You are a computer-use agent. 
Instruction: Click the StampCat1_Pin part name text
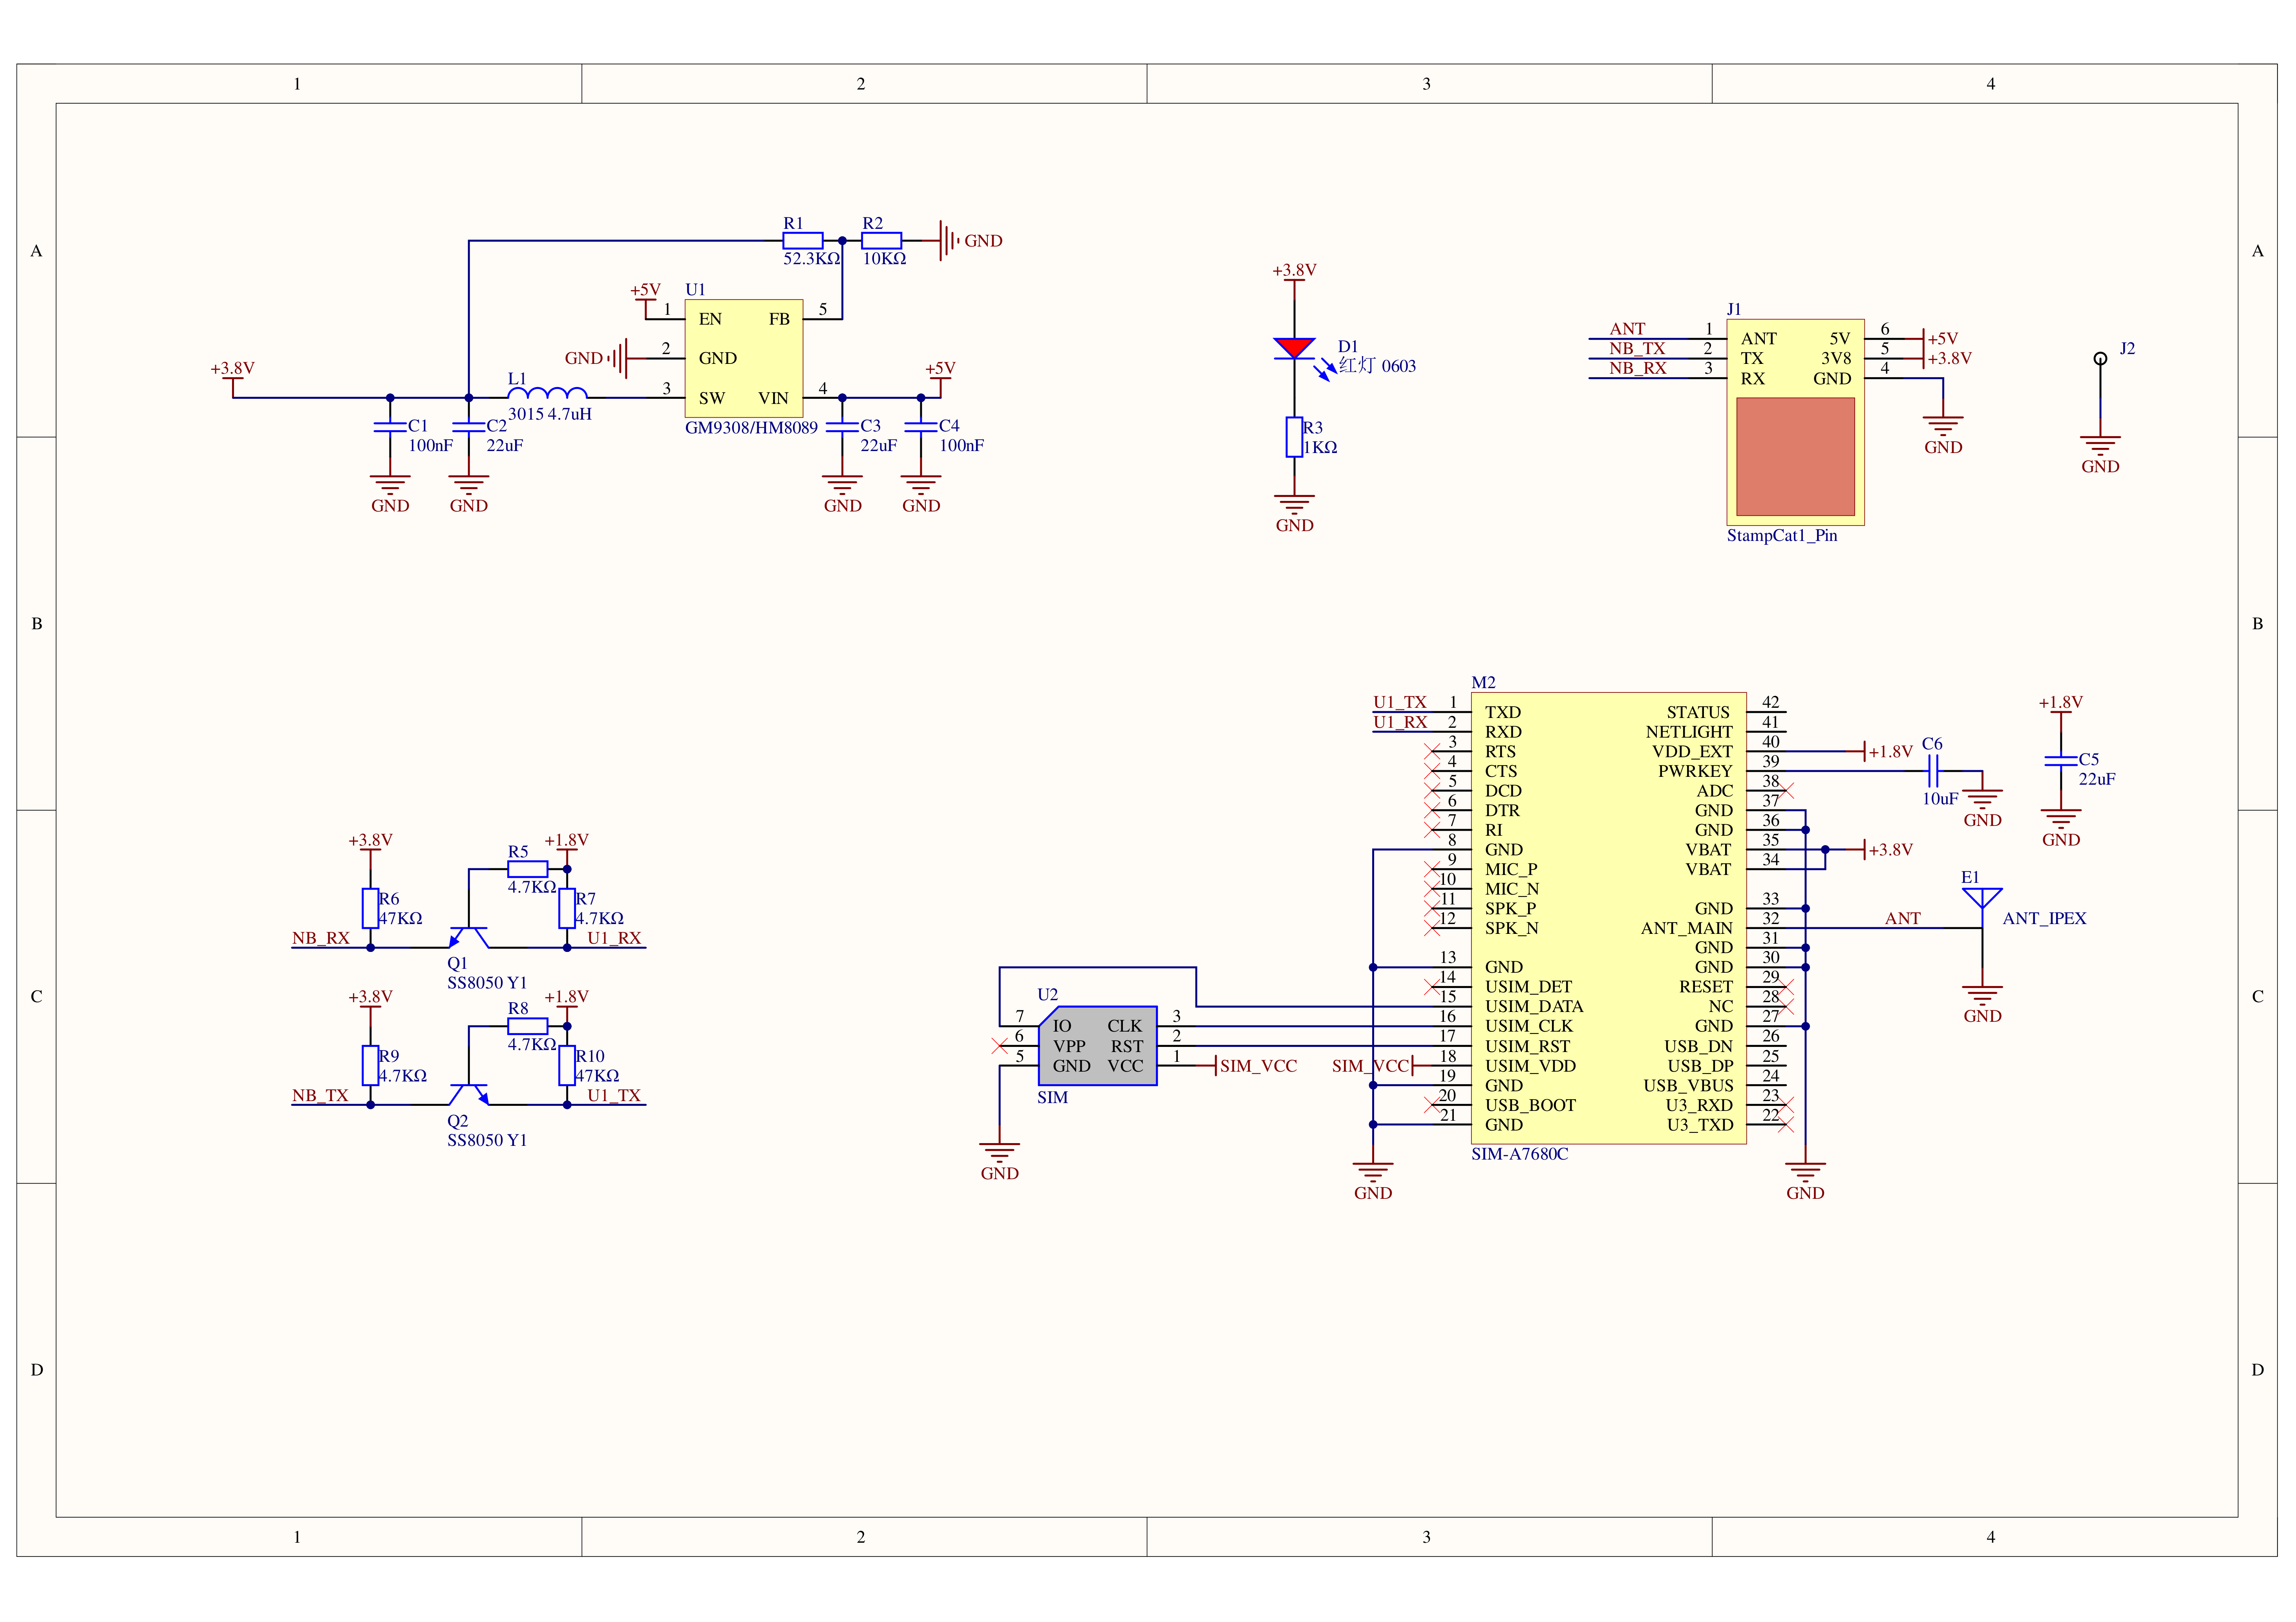coord(1782,536)
